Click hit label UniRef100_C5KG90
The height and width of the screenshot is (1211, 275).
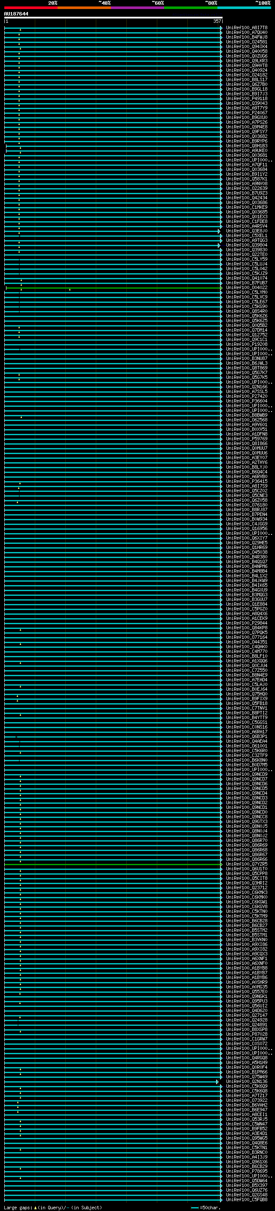tap(246, 307)
